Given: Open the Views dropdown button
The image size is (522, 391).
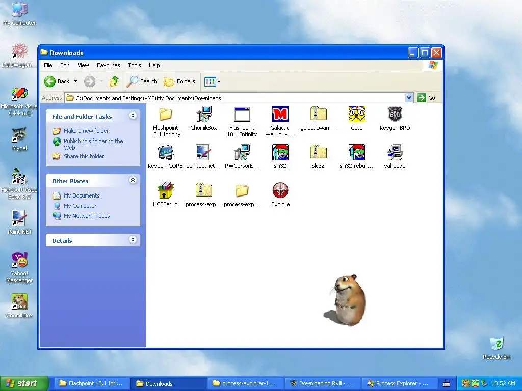Looking at the screenshot, I should pos(212,81).
